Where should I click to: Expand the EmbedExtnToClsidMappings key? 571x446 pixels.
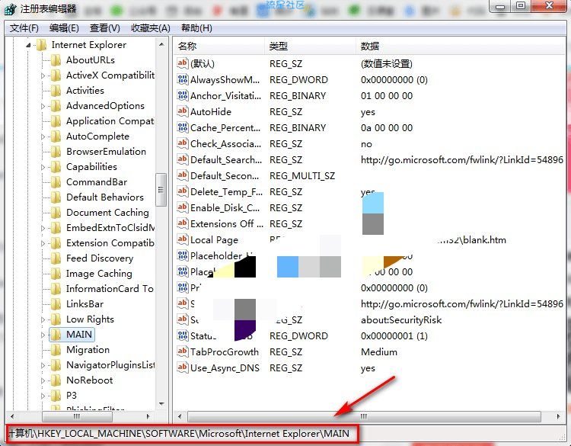[43, 228]
